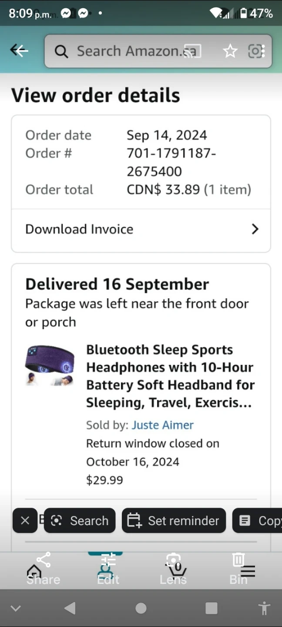282x627 pixels.
Task: Open Lens for the screenshot
Action: [x=173, y=568]
